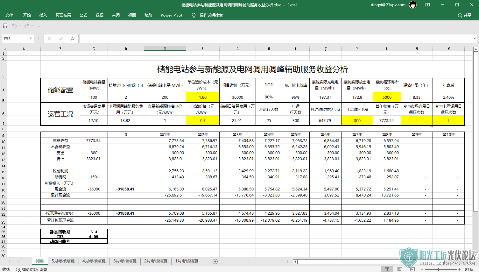479x272 pixels.
Task: Open the undo history dropdown arrow
Action: click(x=20, y=25)
